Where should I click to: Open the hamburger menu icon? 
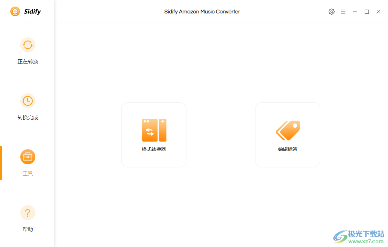[343, 12]
